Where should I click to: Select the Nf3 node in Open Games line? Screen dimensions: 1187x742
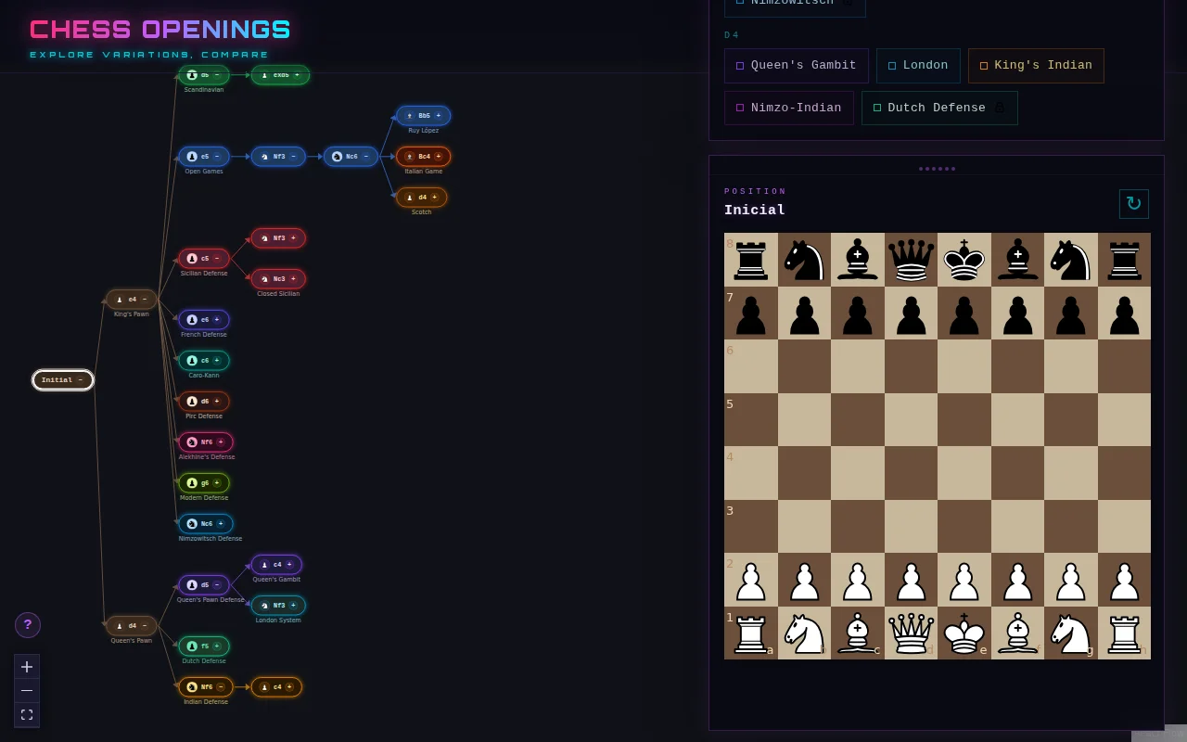point(278,157)
